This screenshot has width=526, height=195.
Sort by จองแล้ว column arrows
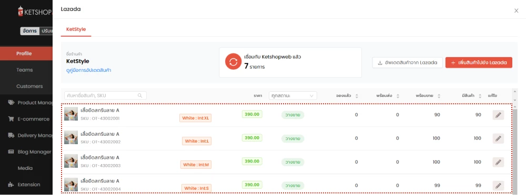(x=357, y=96)
